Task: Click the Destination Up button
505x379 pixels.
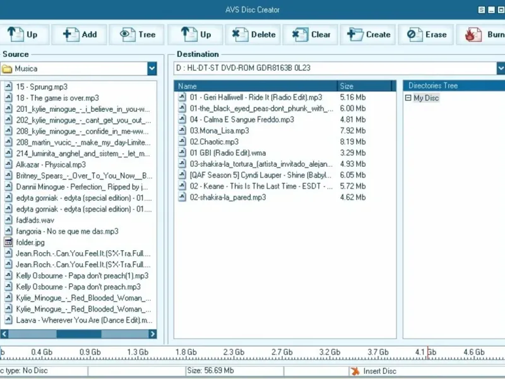Action: pos(196,35)
